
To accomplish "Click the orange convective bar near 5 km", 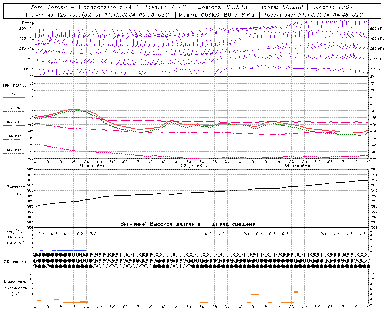I will pyautogui.click(x=296, y=292).
